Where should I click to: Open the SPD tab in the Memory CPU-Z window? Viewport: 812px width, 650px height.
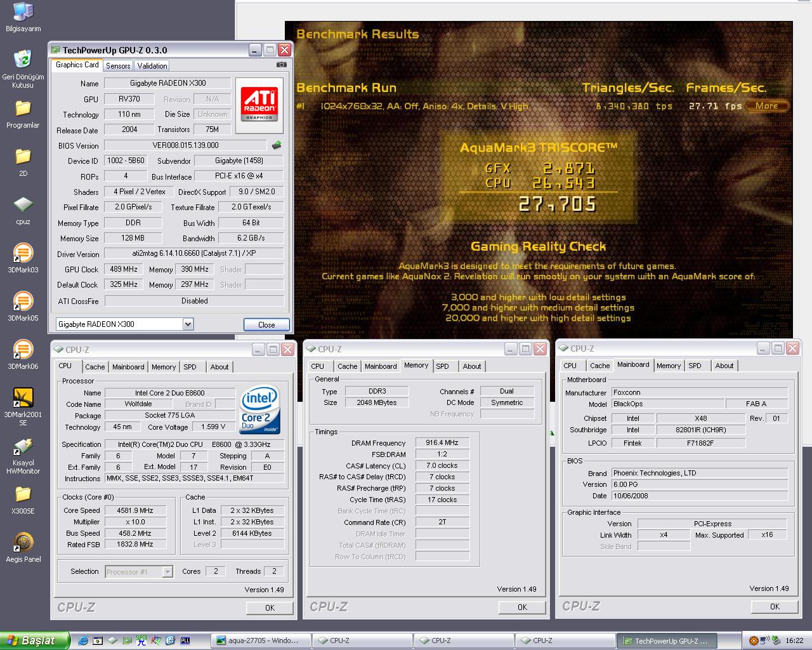[x=443, y=366]
